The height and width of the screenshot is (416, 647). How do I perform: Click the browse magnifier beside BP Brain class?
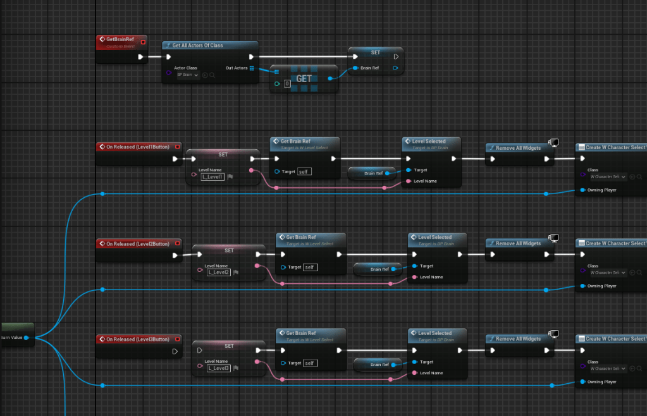213,75
